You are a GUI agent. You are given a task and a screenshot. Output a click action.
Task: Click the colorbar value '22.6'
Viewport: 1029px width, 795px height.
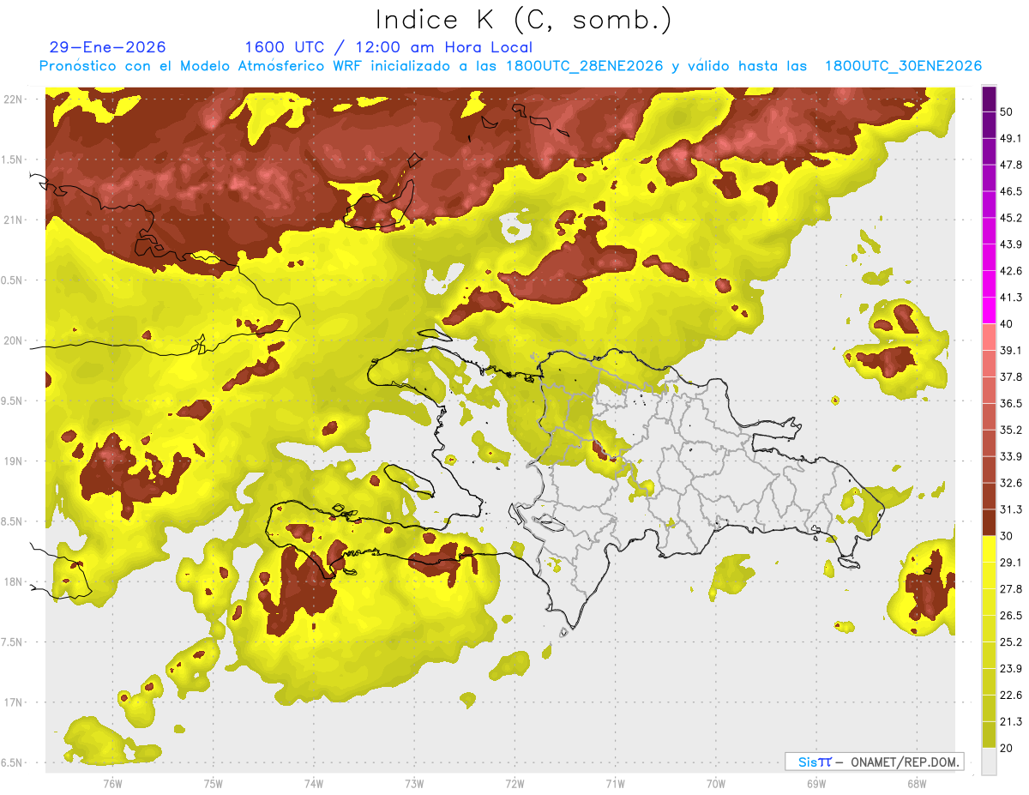coord(1011,696)
